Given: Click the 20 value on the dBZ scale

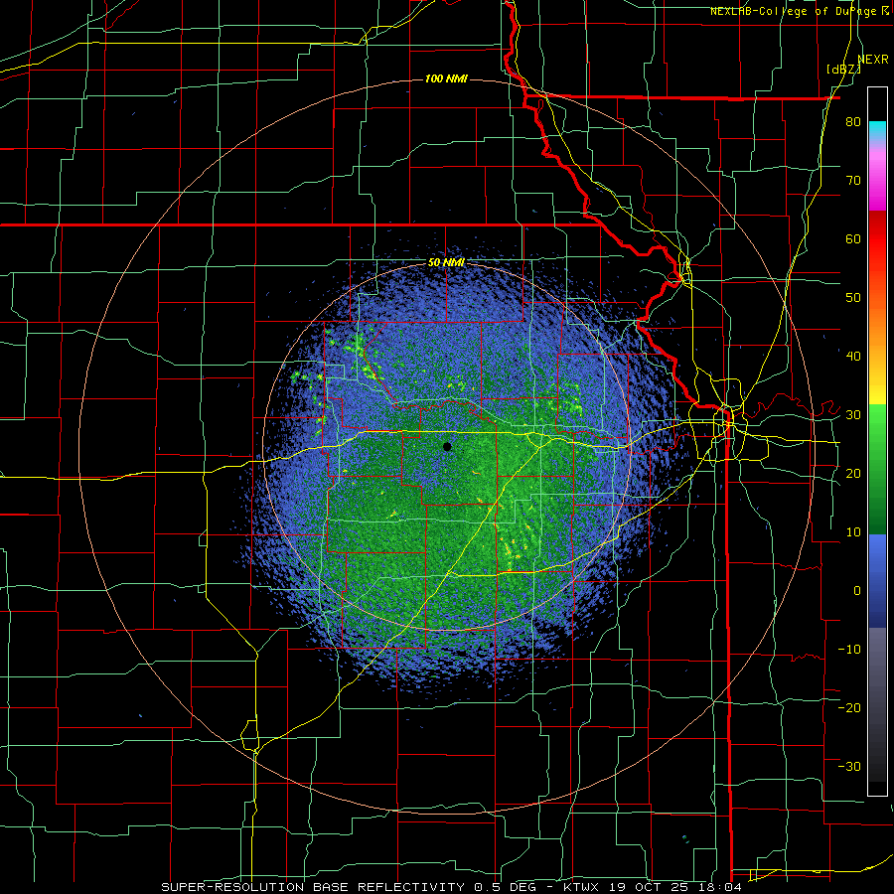Looking at the screenshot, I should click(853, 473).
